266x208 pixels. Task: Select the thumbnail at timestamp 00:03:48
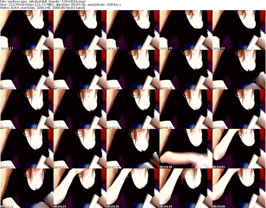[x=186, y=149]
